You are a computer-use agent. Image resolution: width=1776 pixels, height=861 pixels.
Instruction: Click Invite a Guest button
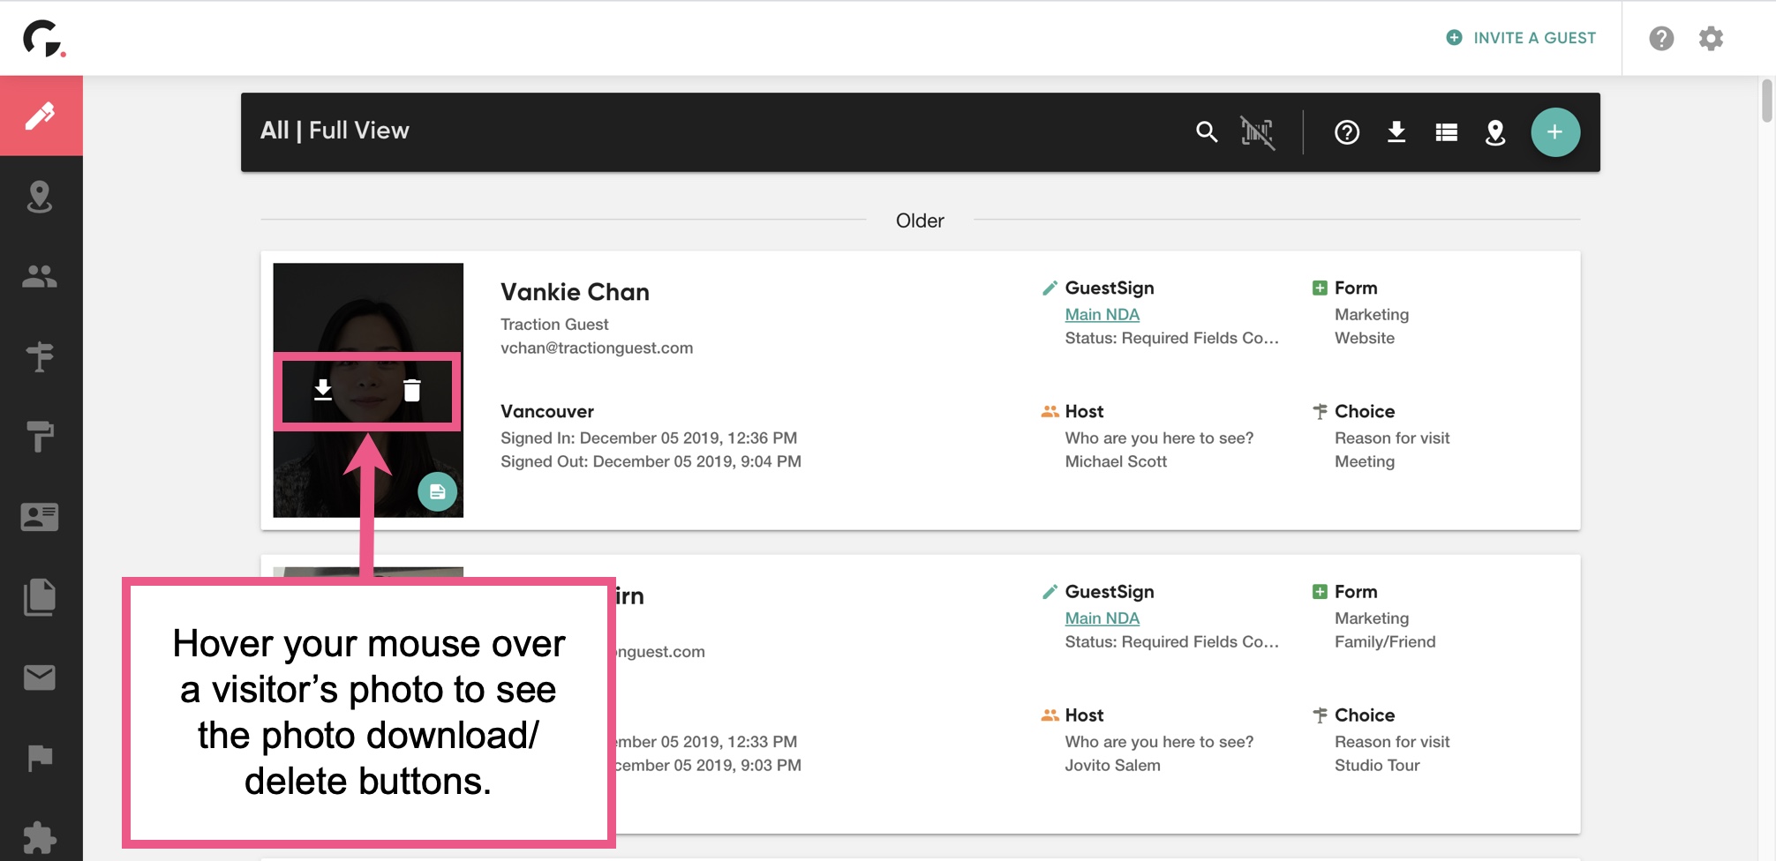click(x=1521, y=38)
